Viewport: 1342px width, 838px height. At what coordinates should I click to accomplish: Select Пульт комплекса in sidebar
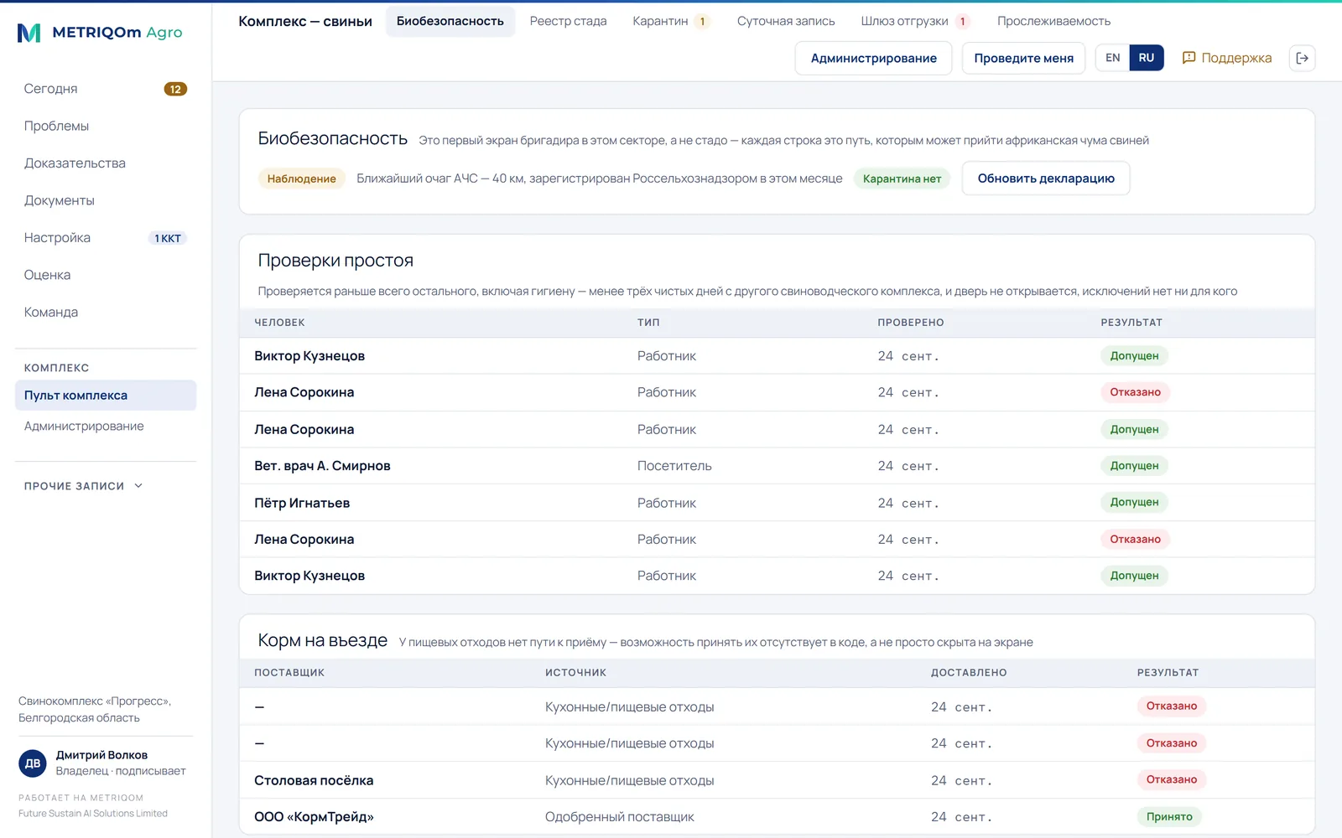tap(106, 396)
